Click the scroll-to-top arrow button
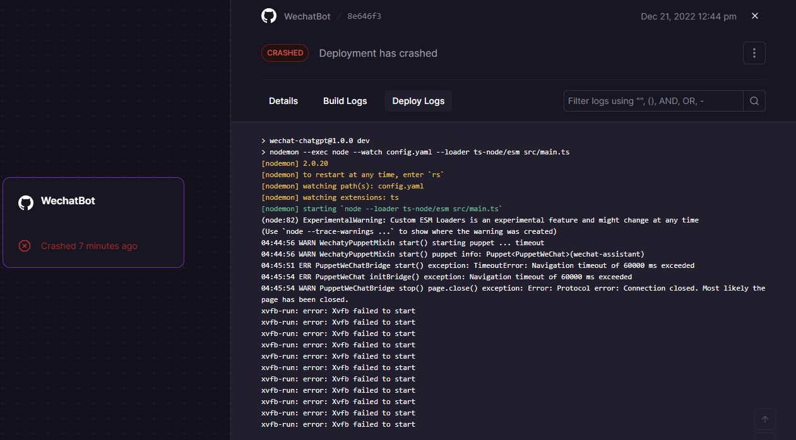 tap(765, 419)
